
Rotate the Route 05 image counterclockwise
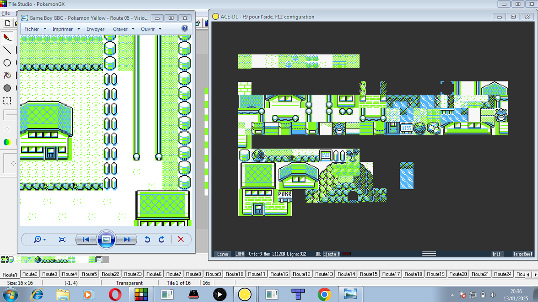click(x=147, y=239)
